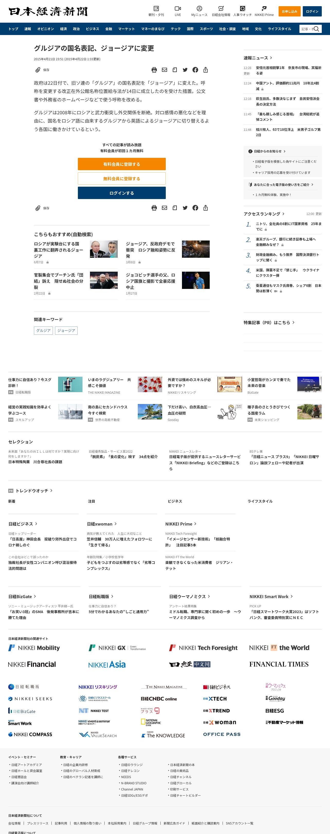Click the ログイン button in header
Viewport: 330px width, 834px height.
pos(312,11)
